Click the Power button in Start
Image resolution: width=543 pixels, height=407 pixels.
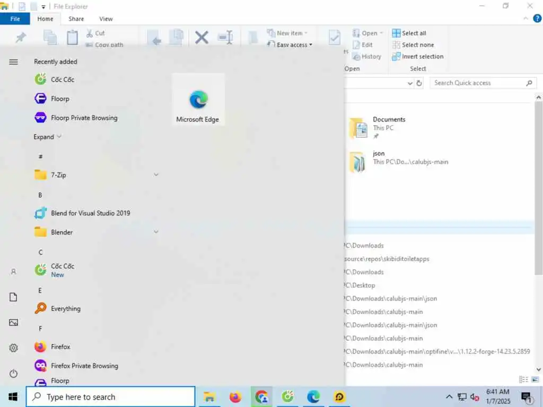[x=13, y=374]
